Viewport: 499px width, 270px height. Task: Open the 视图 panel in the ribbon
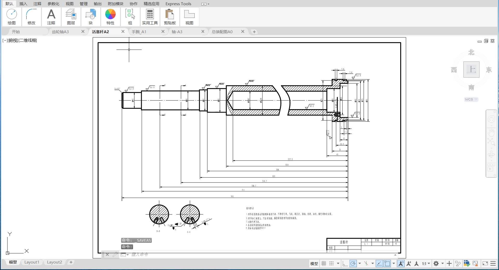tap(189, 17)
